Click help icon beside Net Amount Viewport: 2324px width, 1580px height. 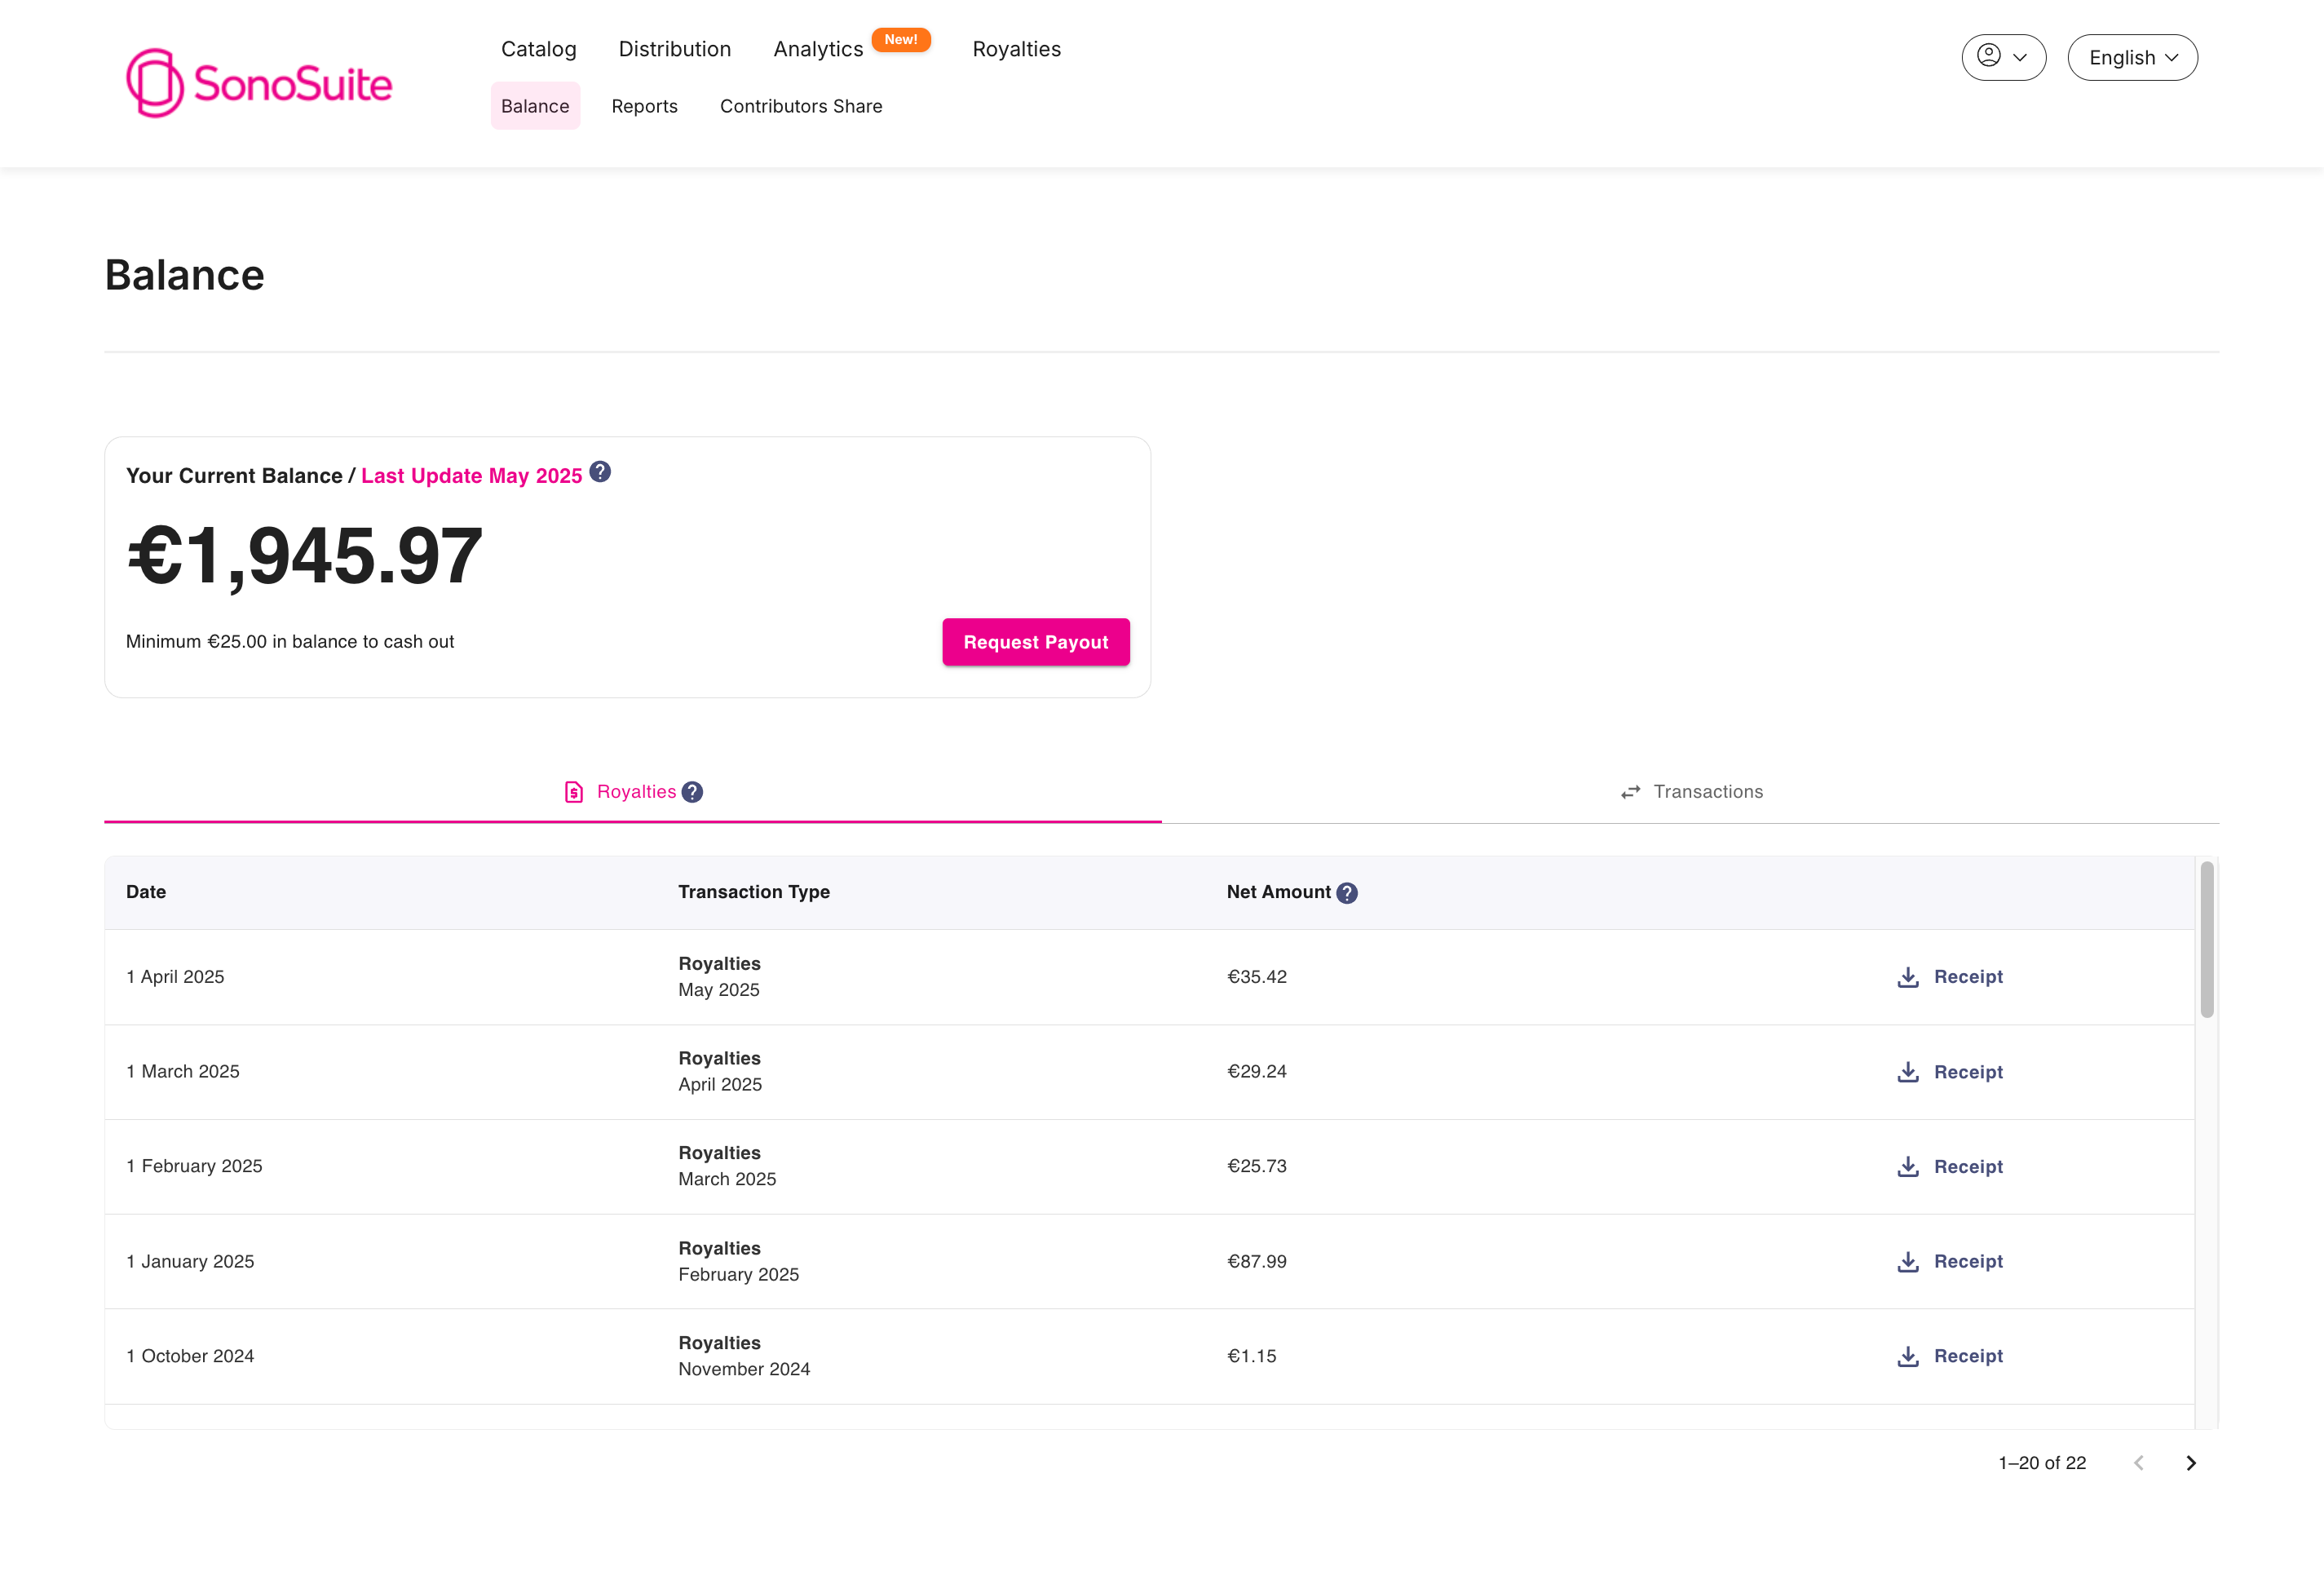click(x=1347, y=893)
